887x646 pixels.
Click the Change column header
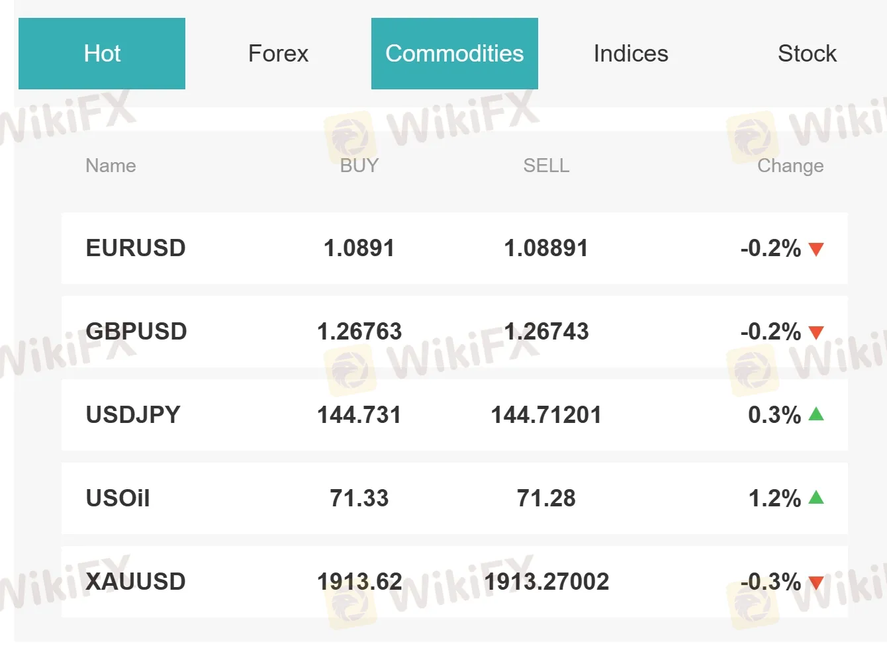point(790,165)
